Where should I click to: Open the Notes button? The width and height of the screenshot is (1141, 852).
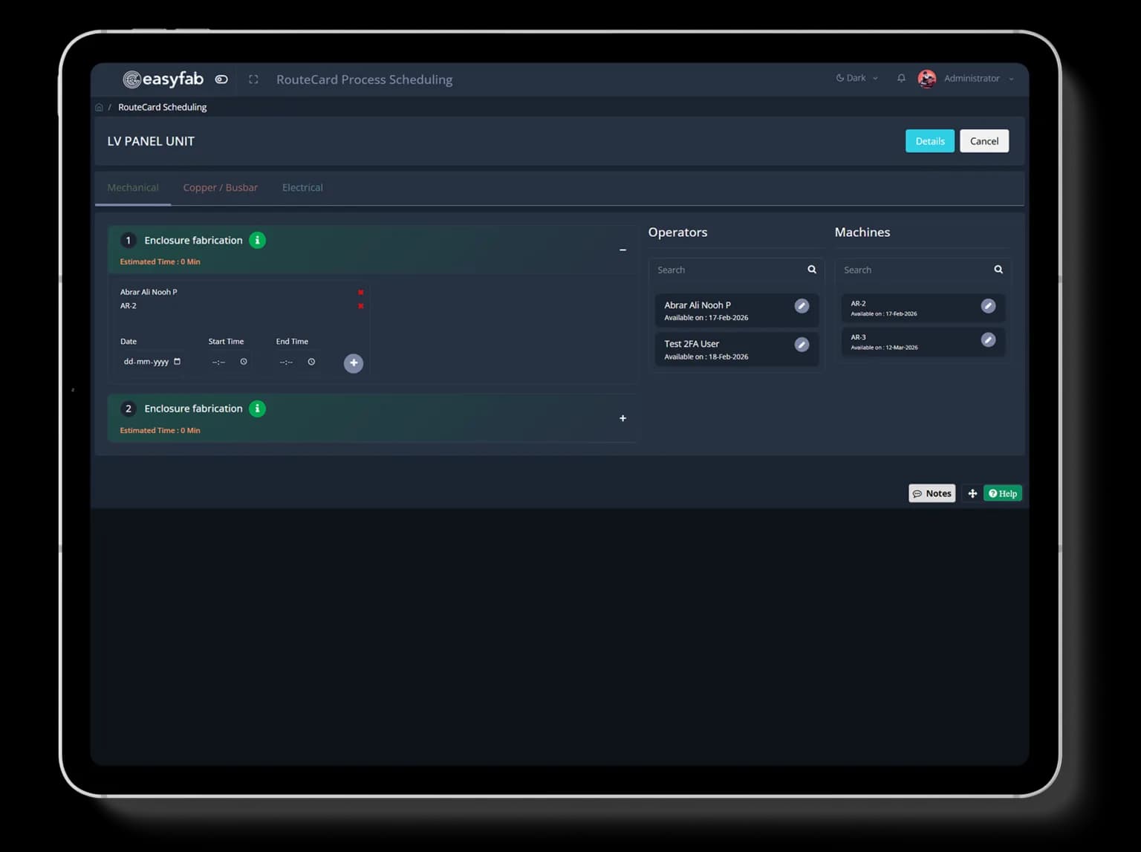click(932, 493)
